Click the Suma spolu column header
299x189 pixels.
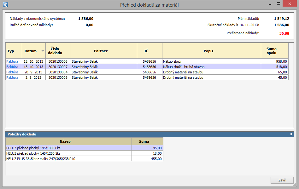coord(275,51)
